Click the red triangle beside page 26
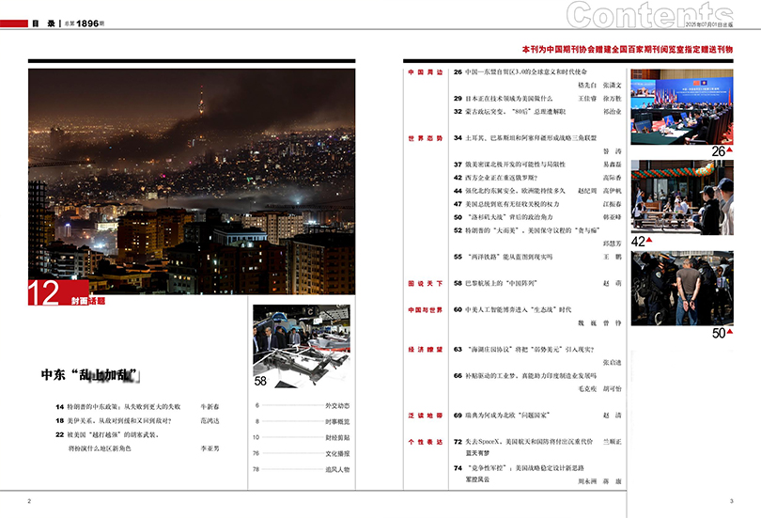The image size is (761, 518). [730, 151]
